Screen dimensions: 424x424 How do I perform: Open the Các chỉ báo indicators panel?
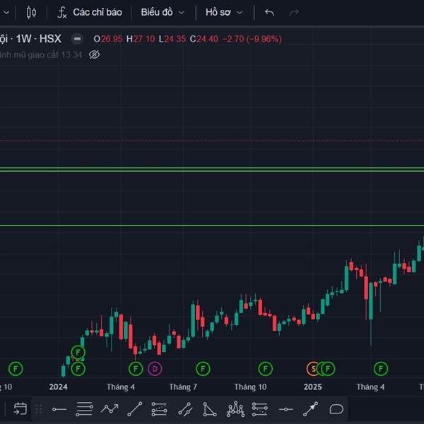coord(89,12)
